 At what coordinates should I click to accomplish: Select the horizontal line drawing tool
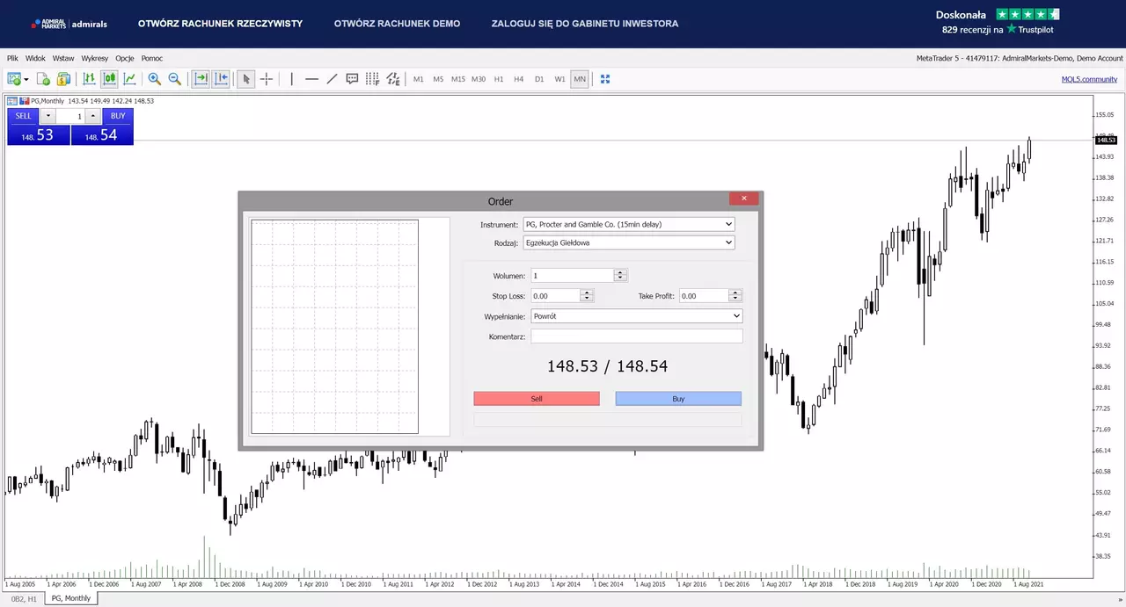311,79
